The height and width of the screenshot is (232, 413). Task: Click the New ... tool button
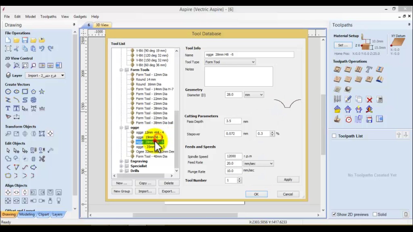(x=122, y=183)
